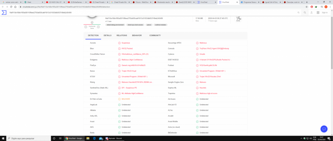The width and height of the screenshot is (333, 141).
Task: Open the blue chat bubble button
Action: point(324,129)
